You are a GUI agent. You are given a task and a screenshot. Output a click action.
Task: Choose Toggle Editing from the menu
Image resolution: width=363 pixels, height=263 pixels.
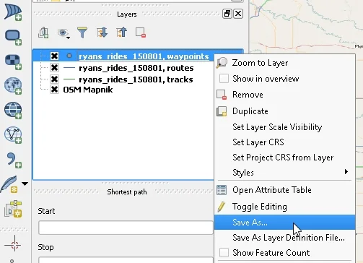click(x=285, y=207)
